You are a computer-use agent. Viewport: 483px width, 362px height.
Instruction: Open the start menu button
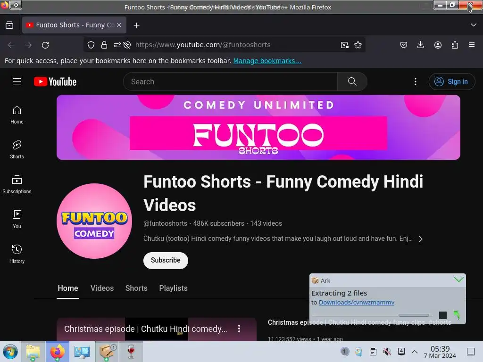[10, 352]
